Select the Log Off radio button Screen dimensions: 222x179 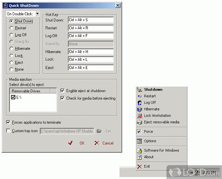11,35
